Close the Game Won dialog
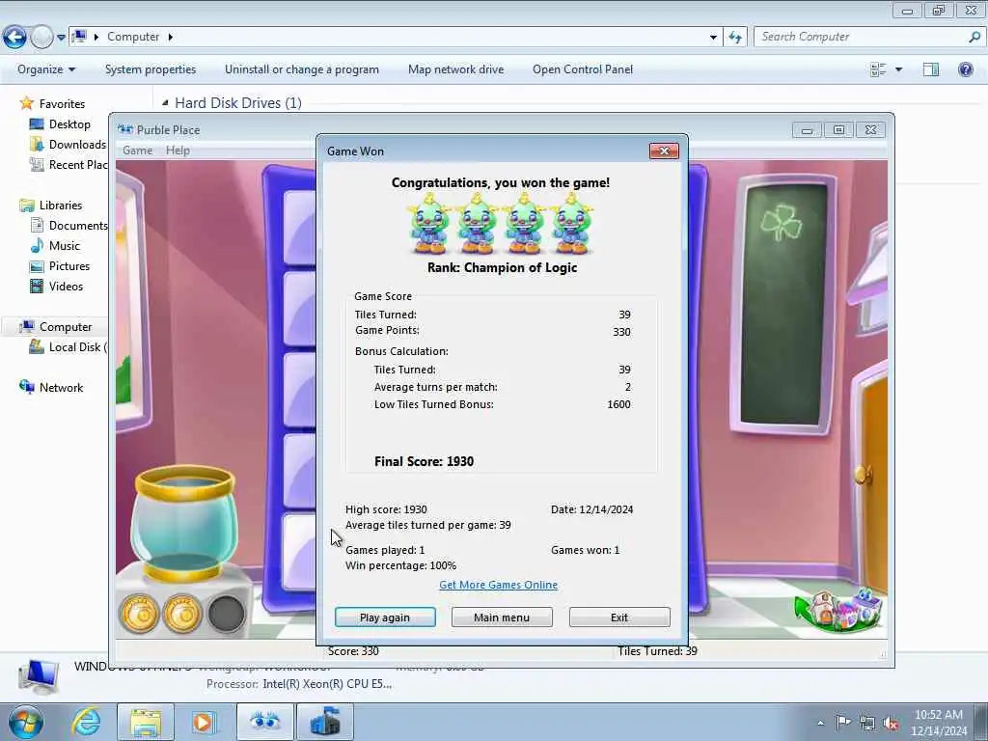 pyautogui.click(x=664, y=151)
